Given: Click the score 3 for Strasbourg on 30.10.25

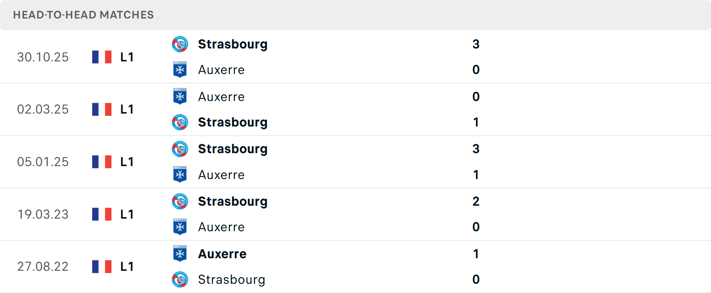Looking at the screenshot, I should pyautogui.click(x=476, y=44).
